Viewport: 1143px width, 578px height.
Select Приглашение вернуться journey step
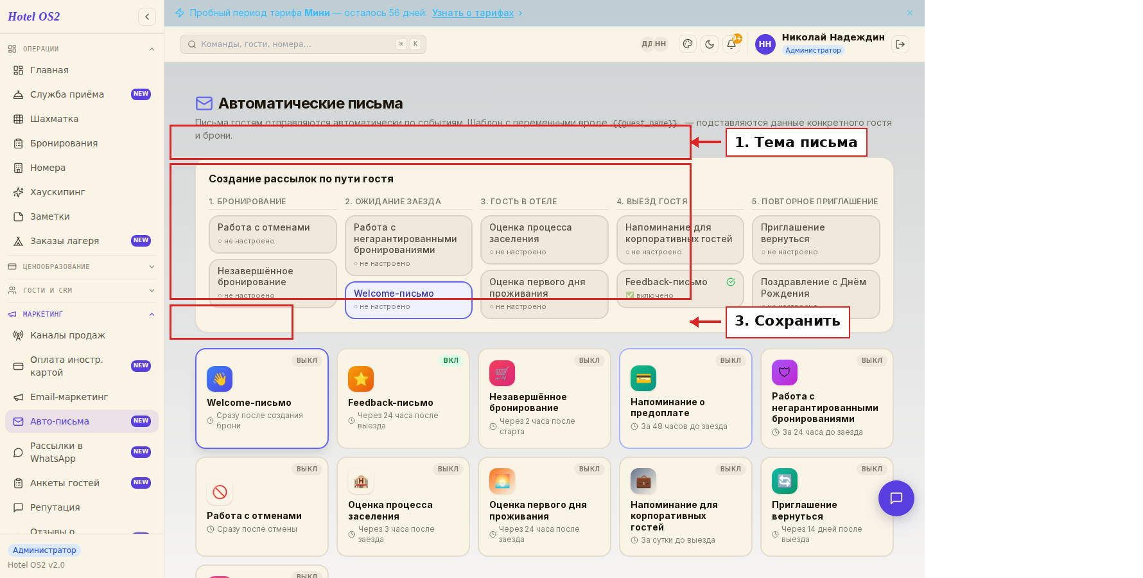tap(816, 240)
